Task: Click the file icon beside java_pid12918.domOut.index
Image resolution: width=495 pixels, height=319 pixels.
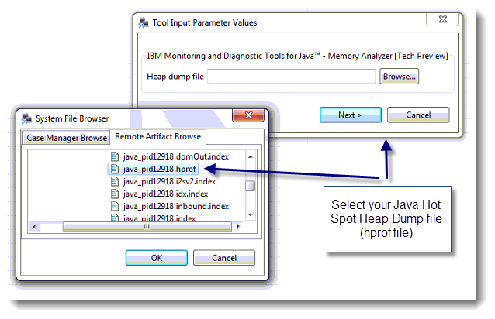Action: pos(115,156)
